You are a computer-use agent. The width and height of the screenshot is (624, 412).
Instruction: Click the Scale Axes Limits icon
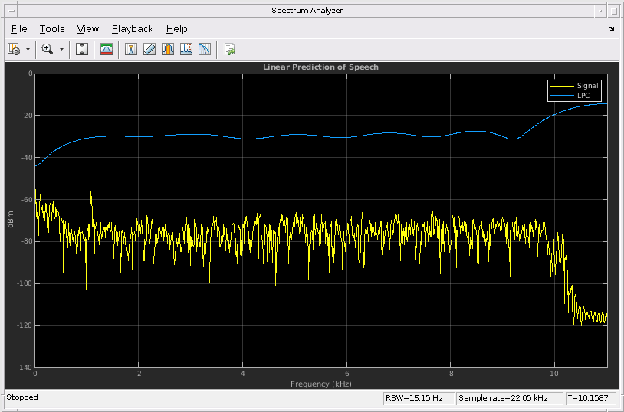83,49
